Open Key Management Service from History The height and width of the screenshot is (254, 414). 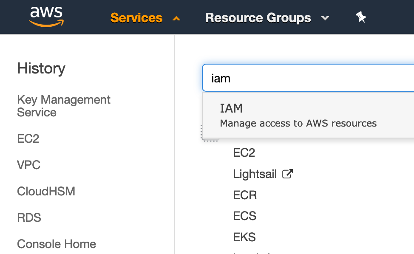(64, 106)
